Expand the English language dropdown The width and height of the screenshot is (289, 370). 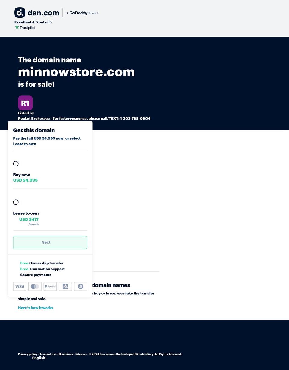(40, 358)
